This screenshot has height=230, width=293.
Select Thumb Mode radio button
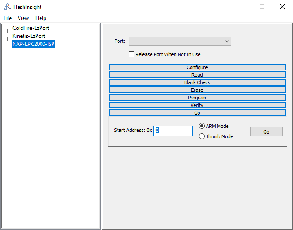point(202,136)
